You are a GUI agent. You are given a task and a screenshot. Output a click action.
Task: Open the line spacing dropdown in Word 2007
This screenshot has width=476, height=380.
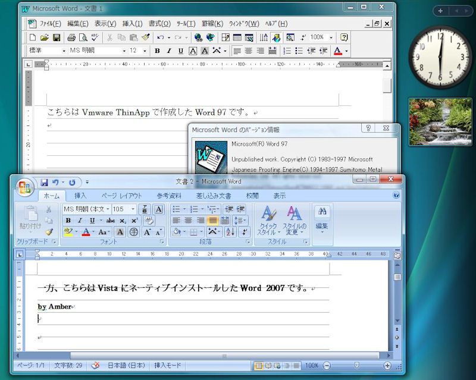(x=240, y=221)
